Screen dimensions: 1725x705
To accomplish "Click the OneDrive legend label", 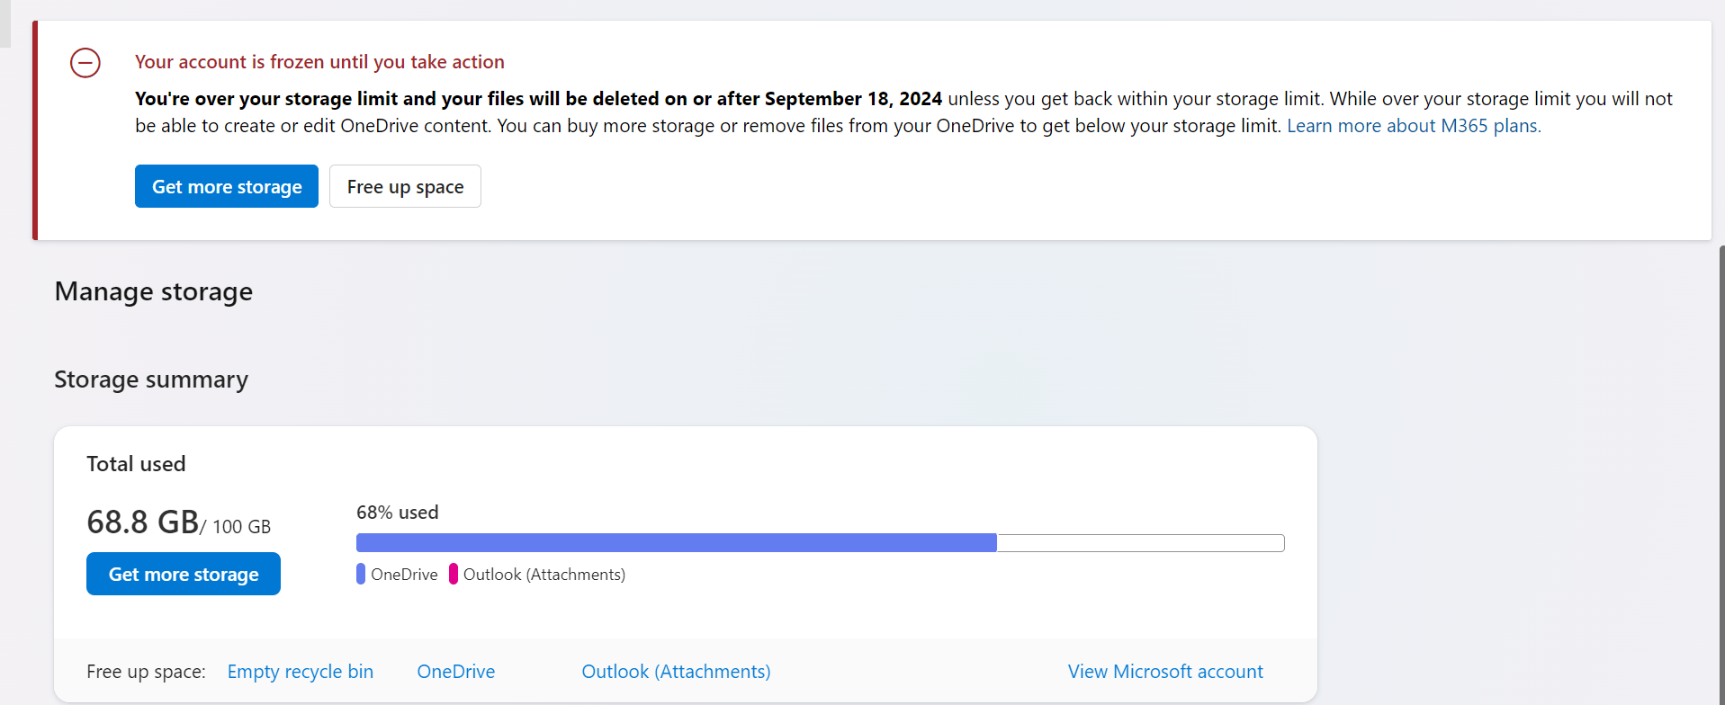I will click(404, 575).
